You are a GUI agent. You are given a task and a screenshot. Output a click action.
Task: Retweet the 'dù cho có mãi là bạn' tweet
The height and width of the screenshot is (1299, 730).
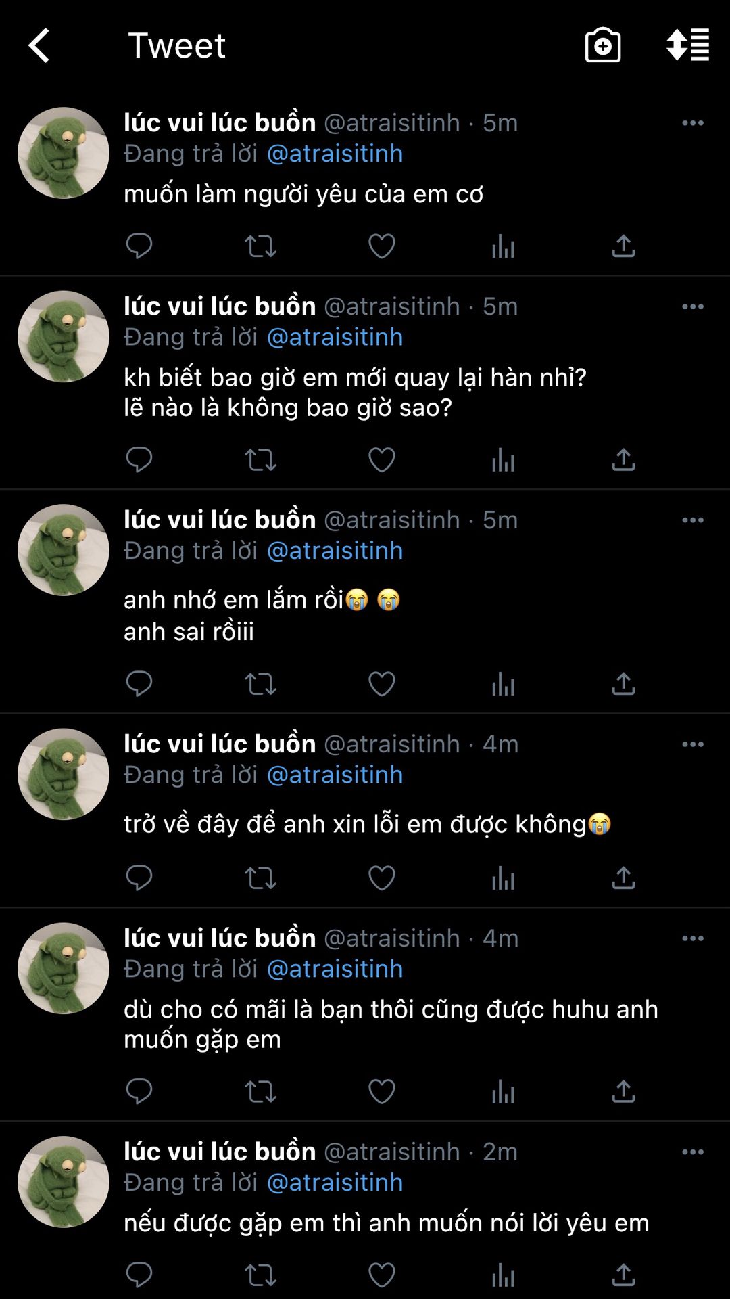pyautogui.click(x=260, y=1091)
